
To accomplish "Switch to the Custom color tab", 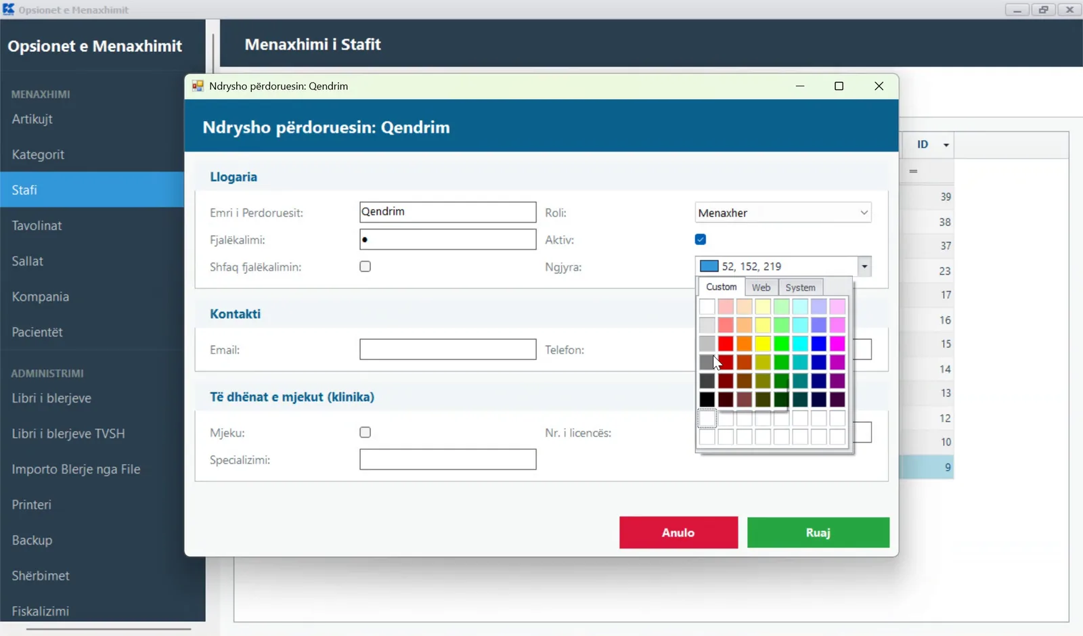I will (722, 287).
